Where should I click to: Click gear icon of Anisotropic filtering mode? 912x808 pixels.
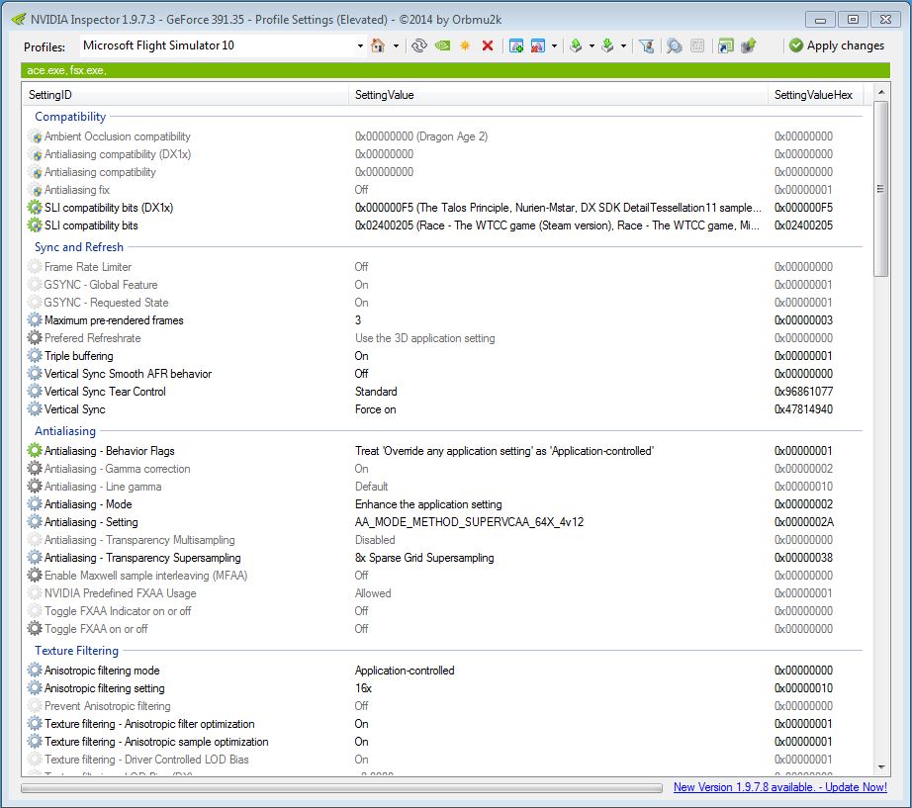pos(35,671)
